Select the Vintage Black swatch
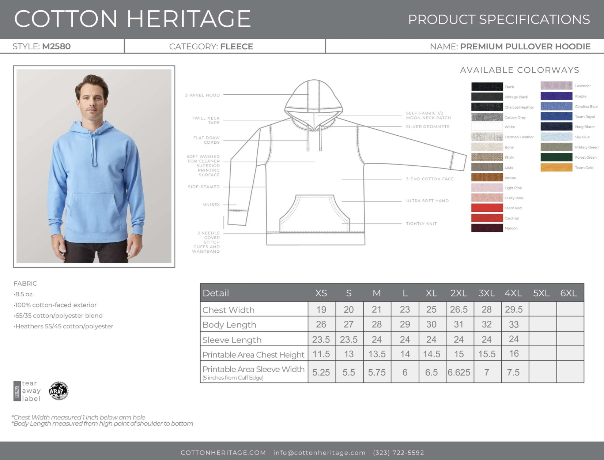Screen dimensions: 604x460 487,97
